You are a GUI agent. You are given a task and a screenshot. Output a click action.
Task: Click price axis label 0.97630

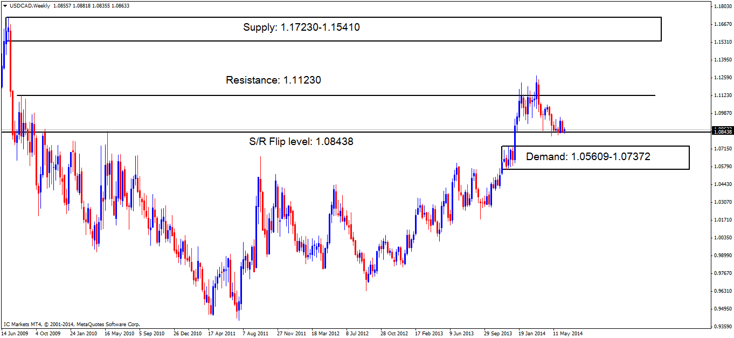pyautogui.click(x=722, y=273)
